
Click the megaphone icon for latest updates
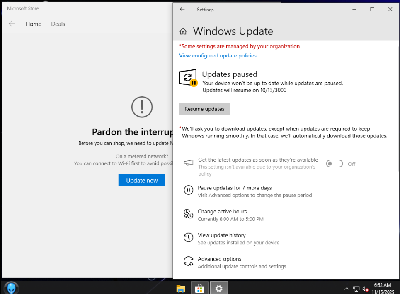point(189,163)
